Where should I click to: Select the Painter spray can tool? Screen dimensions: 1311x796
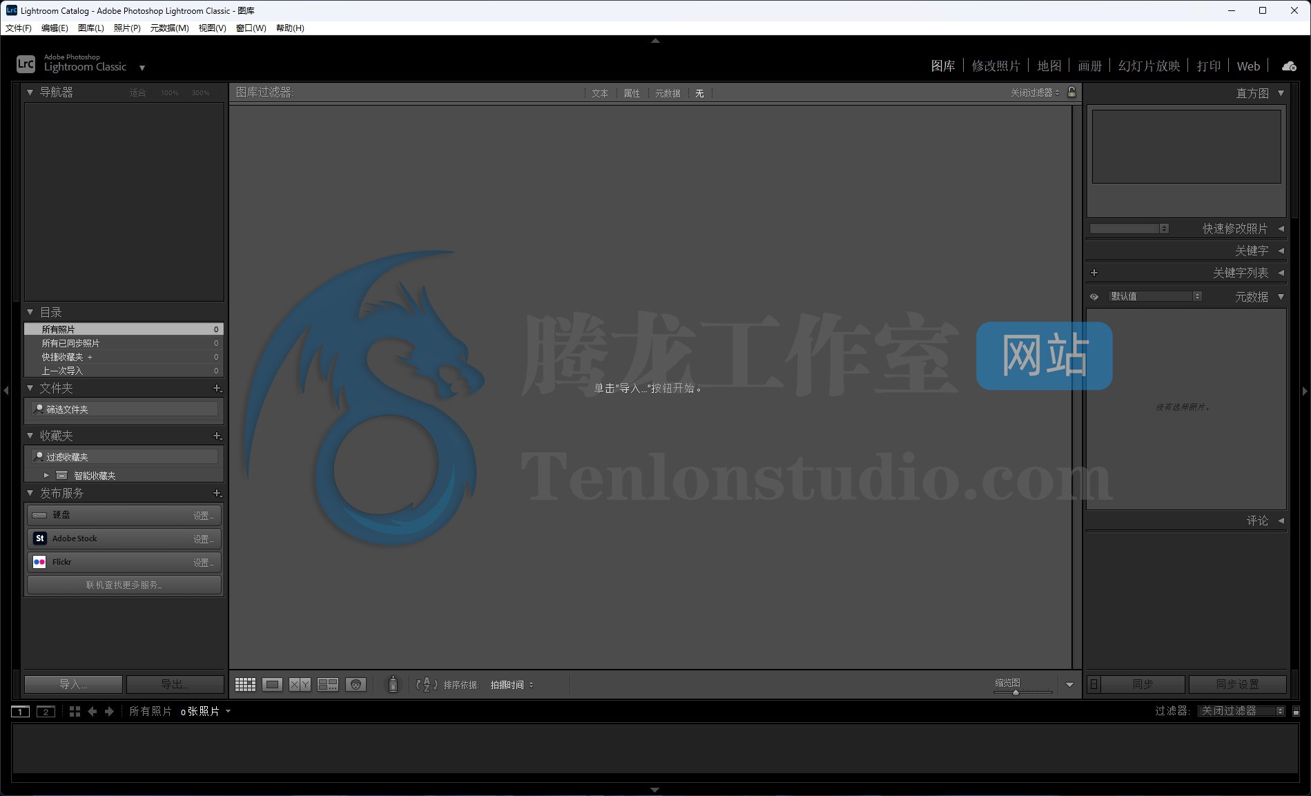(x=393, y=684)
